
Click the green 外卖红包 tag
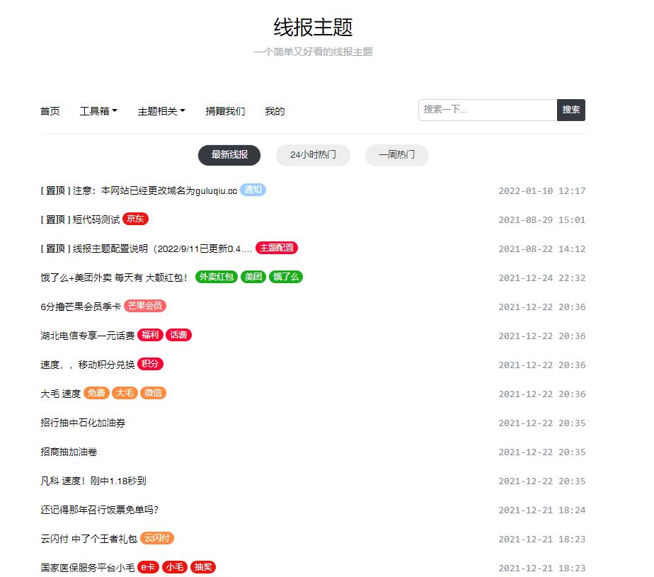pos(217,277)
